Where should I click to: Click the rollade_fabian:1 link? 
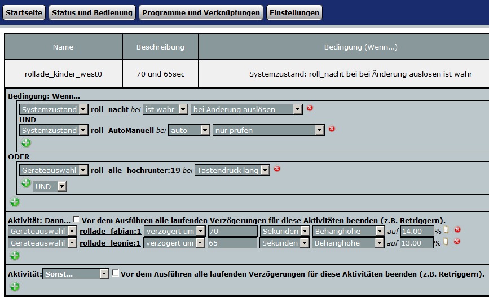pos(111,232)
